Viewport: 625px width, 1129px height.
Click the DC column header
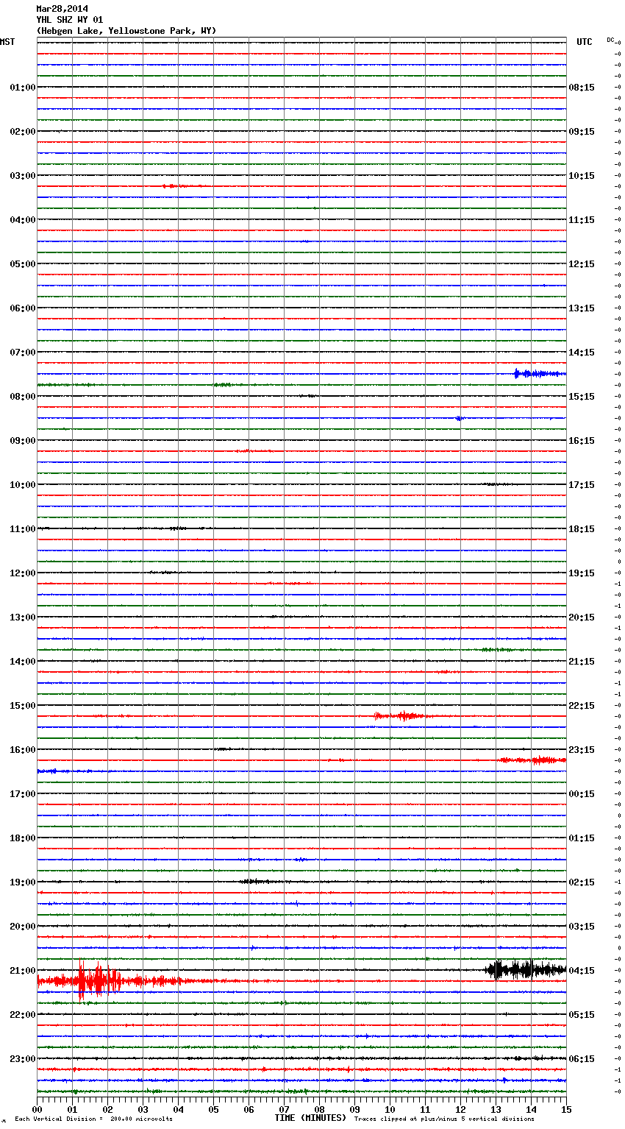pyautogui.click(x=610, y=40)
